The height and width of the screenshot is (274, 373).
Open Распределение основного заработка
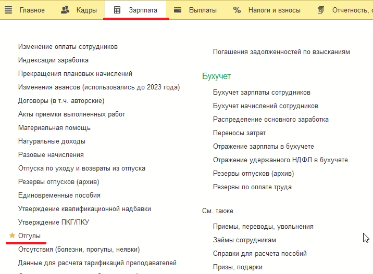[271, 120]
